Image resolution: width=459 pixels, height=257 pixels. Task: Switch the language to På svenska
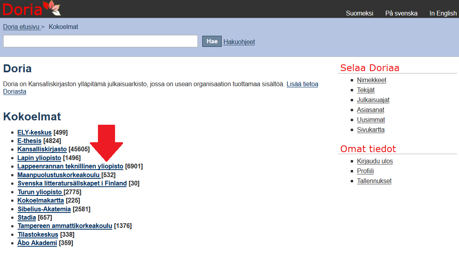(401, 13)
